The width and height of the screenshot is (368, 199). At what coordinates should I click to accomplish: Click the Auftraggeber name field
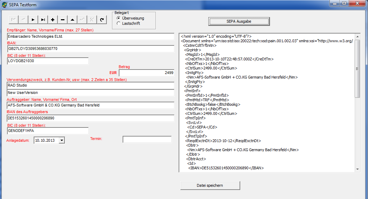coord(91,105)
